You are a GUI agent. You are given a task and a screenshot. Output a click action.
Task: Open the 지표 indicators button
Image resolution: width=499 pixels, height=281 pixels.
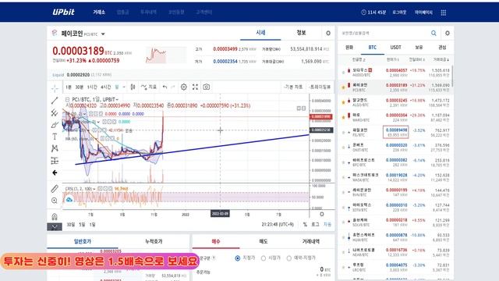click(x=149, y=87)
